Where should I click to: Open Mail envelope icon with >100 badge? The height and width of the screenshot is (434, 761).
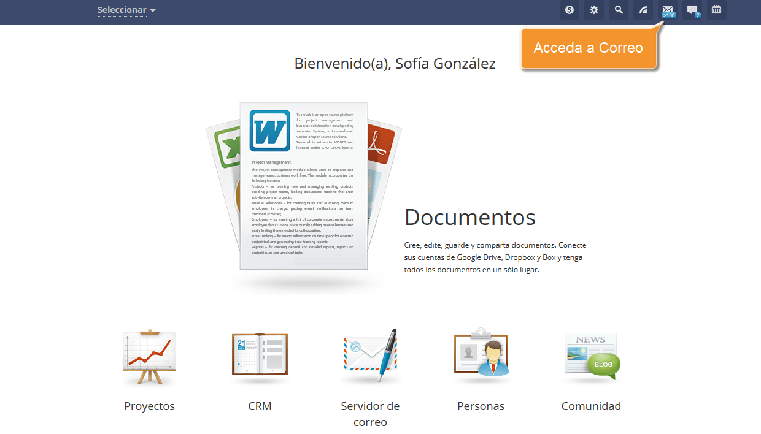pos(668,10)
